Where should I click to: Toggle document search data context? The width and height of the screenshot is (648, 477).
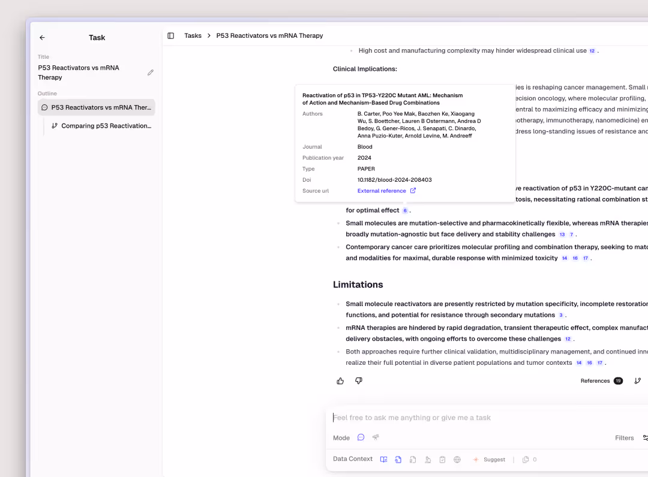coord(398,459)
